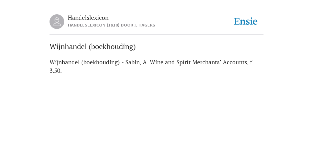
Task: Click the name J. HAGERS in the subtitle
Action: (145, 25)
